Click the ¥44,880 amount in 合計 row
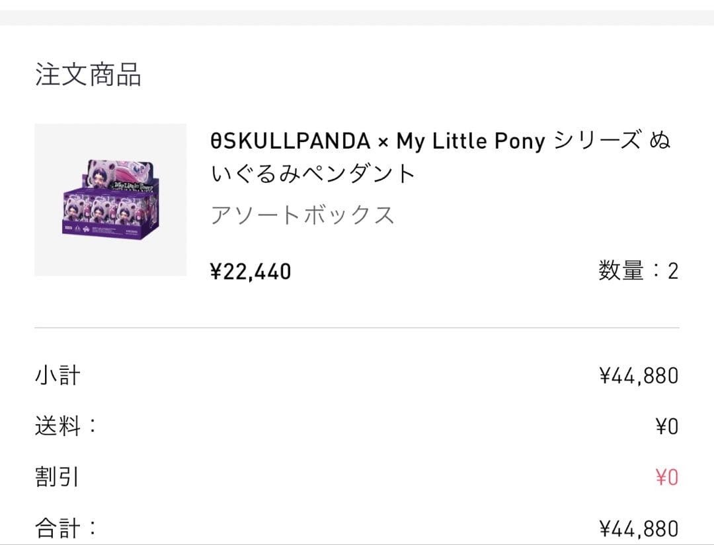714x545 pixels. (639, 528)
